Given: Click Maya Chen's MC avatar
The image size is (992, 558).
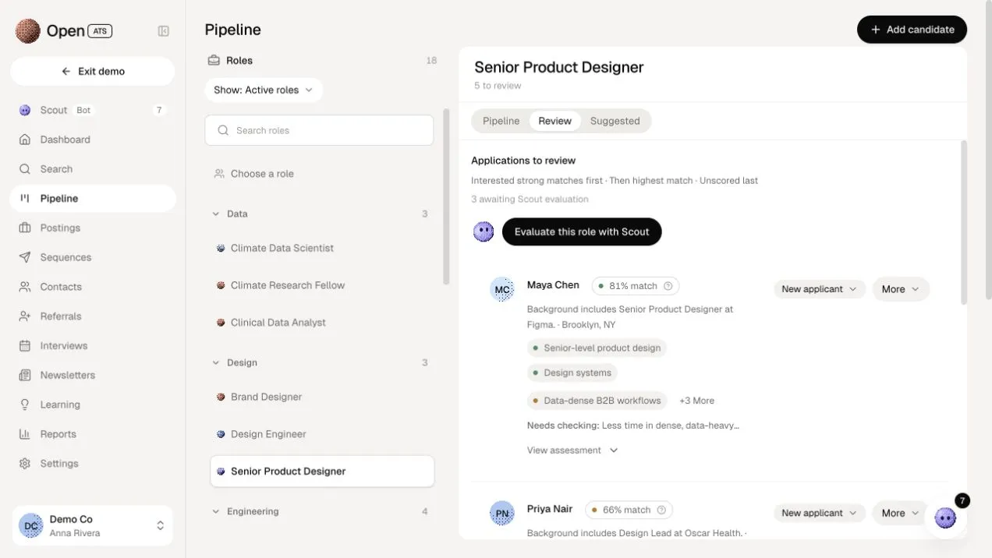Looking at the screenshot, I should [502, 289].
